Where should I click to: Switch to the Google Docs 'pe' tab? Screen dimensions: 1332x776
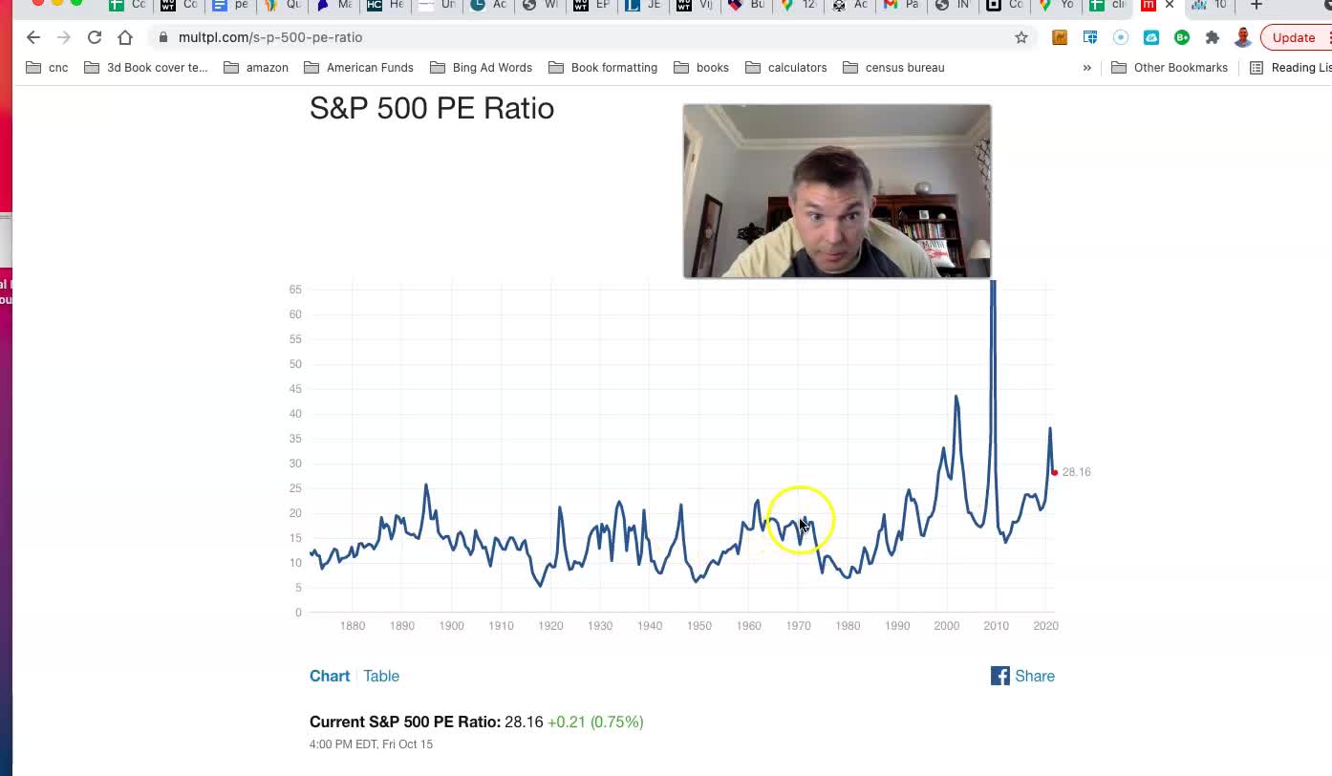tap(230, 5)
